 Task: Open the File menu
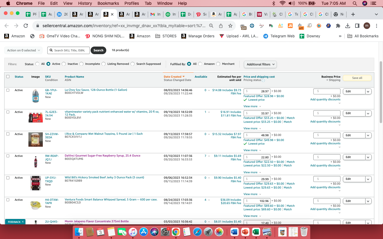coord(41,3)
